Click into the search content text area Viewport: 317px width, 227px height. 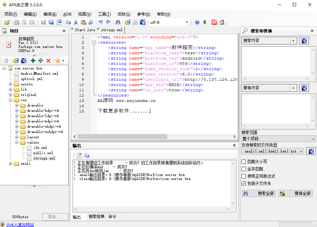pos(276,62)
